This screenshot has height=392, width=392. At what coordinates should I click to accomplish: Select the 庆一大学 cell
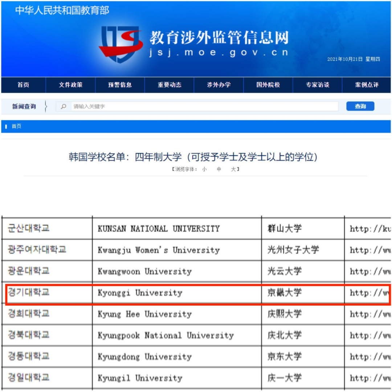pyautogui.click(x=303, y=378)
